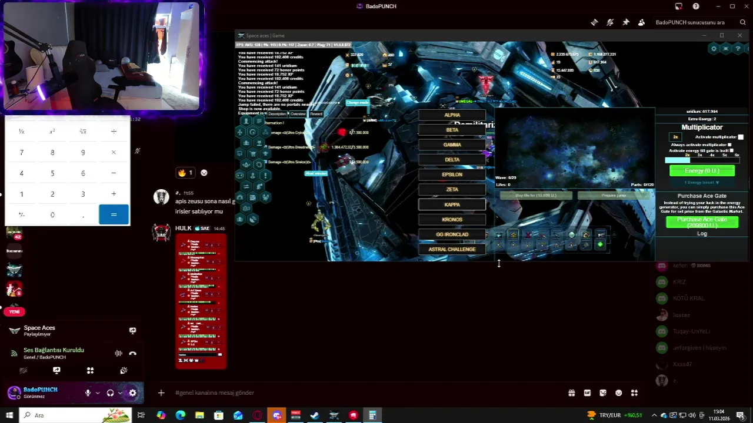Deafen headphones icon in user panel
The width and height of the screenshot is (753, 423).
coord(110,393)
